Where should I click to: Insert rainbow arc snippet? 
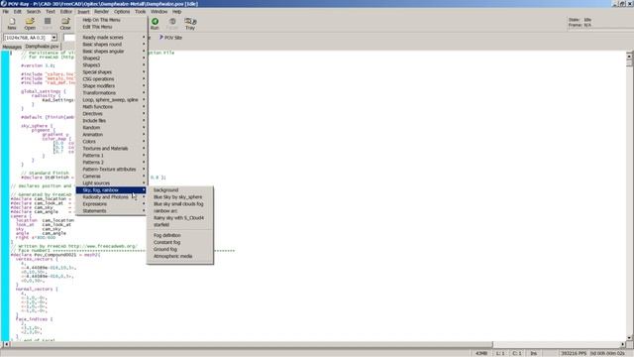pos(180,211)
